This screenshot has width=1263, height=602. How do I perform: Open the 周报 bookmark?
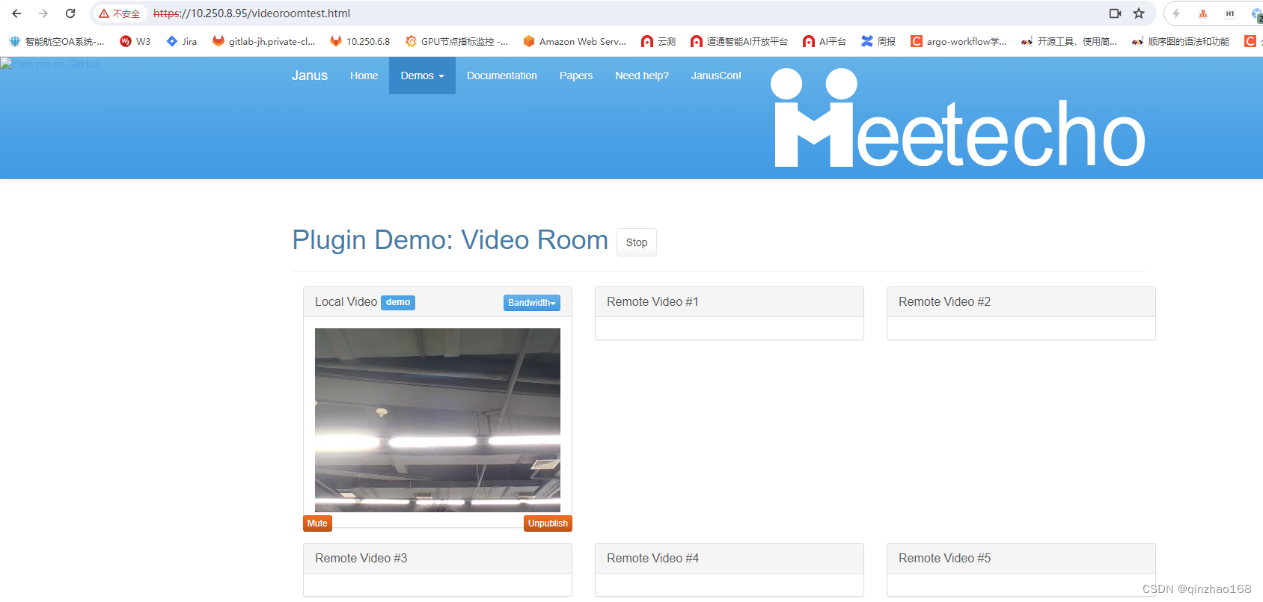point(878,41)
